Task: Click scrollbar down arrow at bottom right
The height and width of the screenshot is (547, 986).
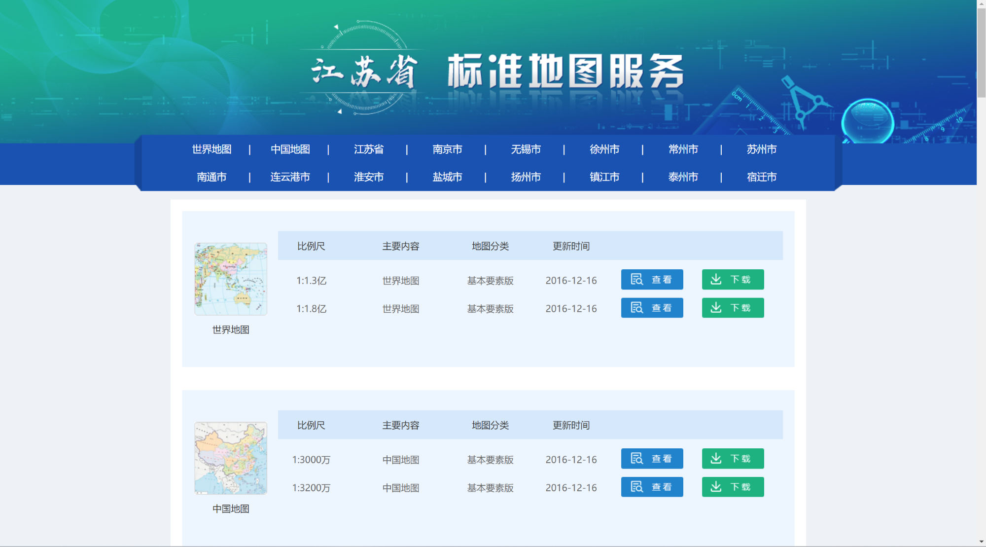Action: pyautogui.click(x=981, y=542)
